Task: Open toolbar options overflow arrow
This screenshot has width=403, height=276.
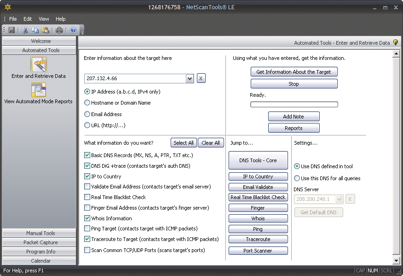Action: pos(82,32)
